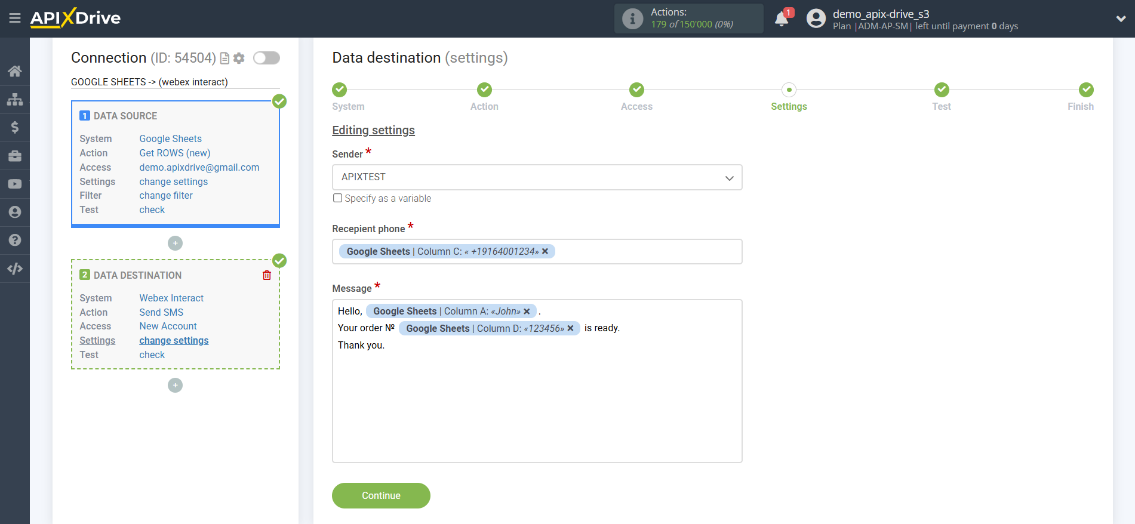
Task: Click the DATA SOURCE block header
Action: (126, 116)
